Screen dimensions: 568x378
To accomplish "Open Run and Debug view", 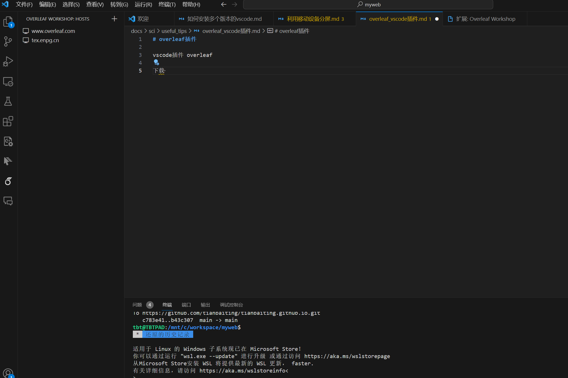I will click(x=8, y=61).
